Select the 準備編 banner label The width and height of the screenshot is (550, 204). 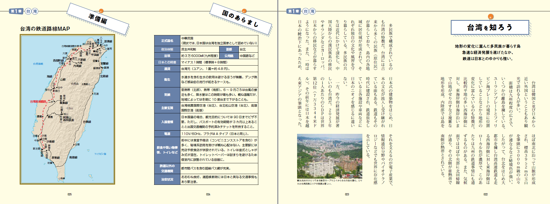[x=98, y=19]
